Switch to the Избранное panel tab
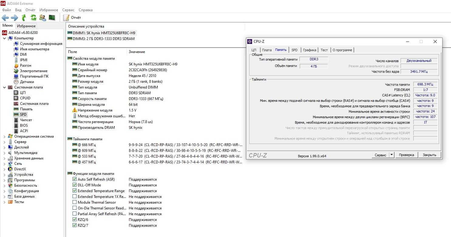451x237 pixels. [26, 26]
